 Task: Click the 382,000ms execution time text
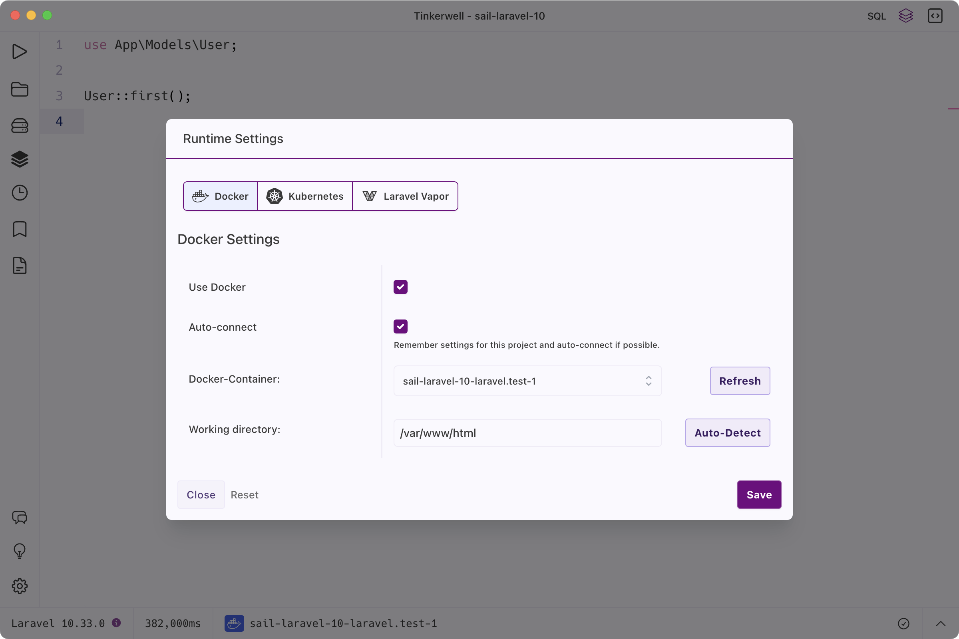click(x=173, y=623)
